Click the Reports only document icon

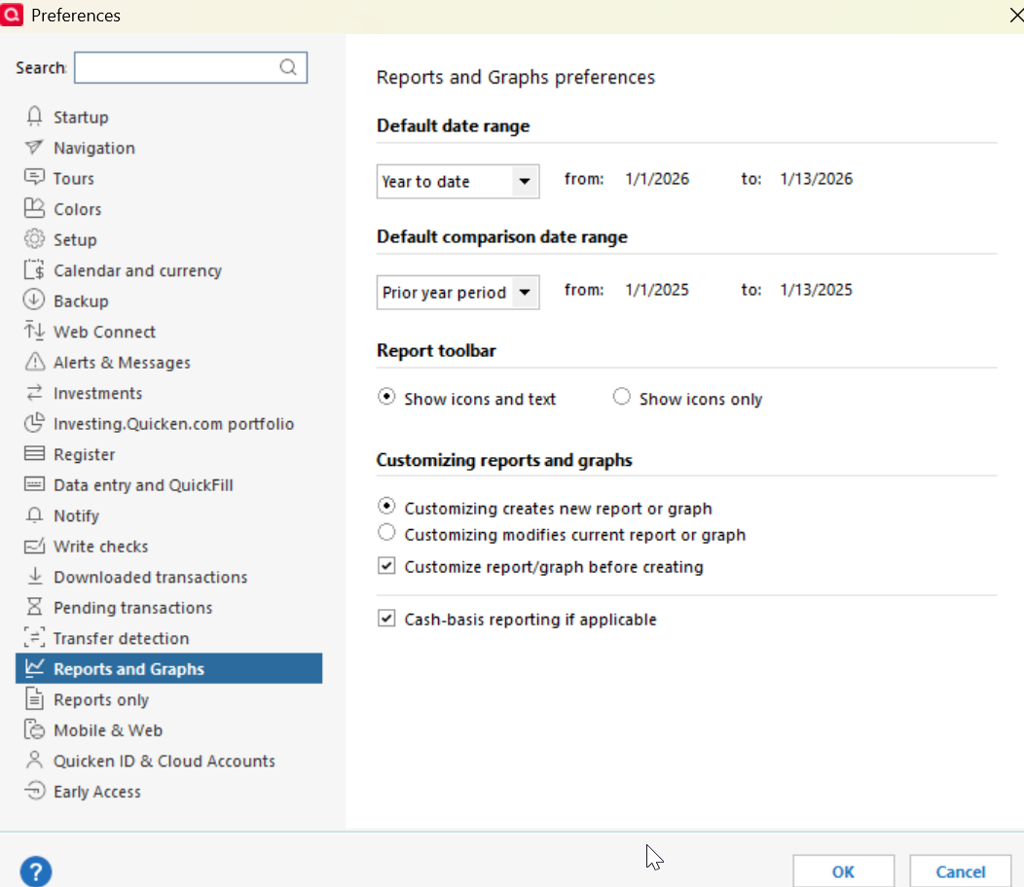click(x=35, y=698)
